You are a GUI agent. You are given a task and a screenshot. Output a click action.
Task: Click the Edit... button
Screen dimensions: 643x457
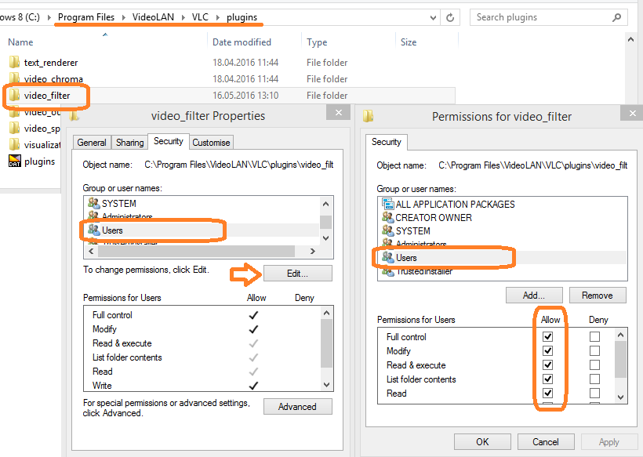click(297, 274)
